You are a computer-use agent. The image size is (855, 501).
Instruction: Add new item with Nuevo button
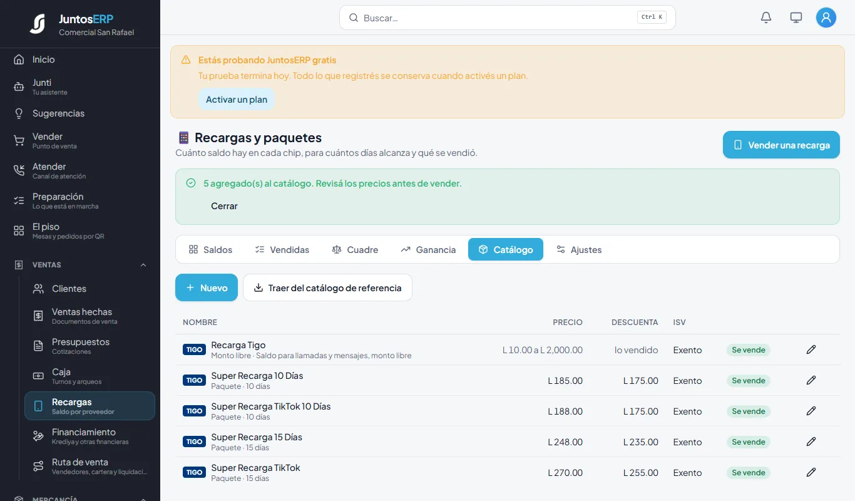tap(207, 287)
